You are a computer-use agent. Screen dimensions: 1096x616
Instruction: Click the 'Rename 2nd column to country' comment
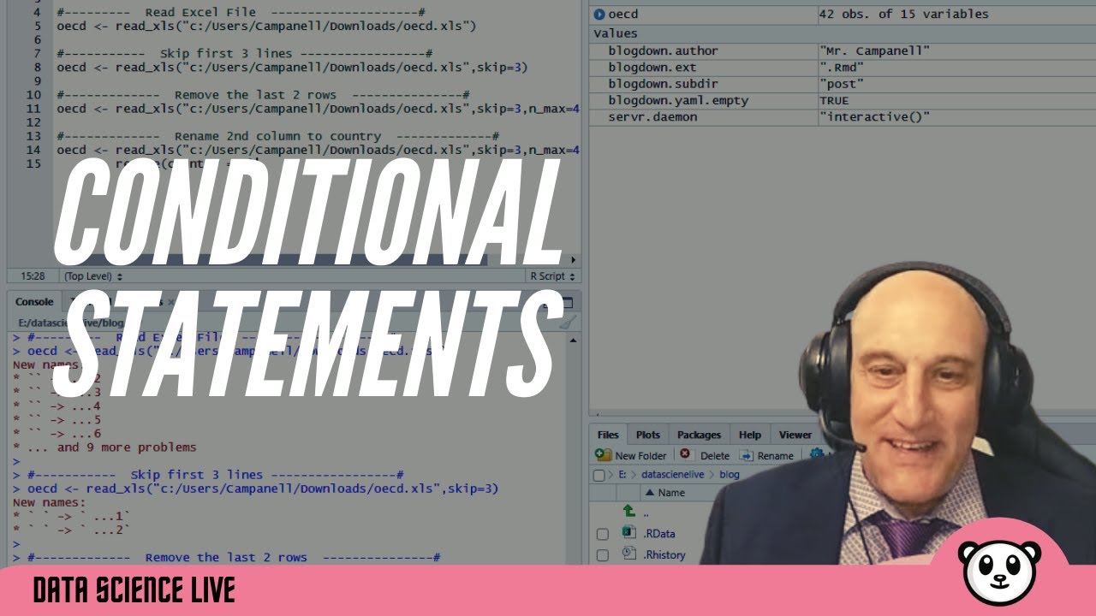click(277, 136)
